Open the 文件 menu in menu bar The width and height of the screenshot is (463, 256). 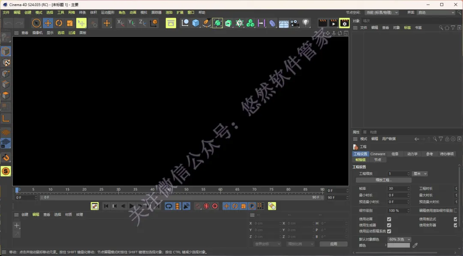[x=6, y=12]
